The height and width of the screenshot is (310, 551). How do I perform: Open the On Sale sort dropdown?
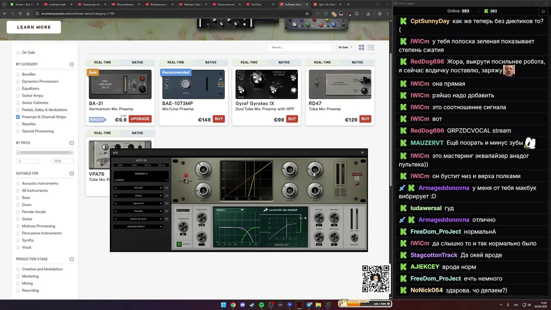(345, 47)
